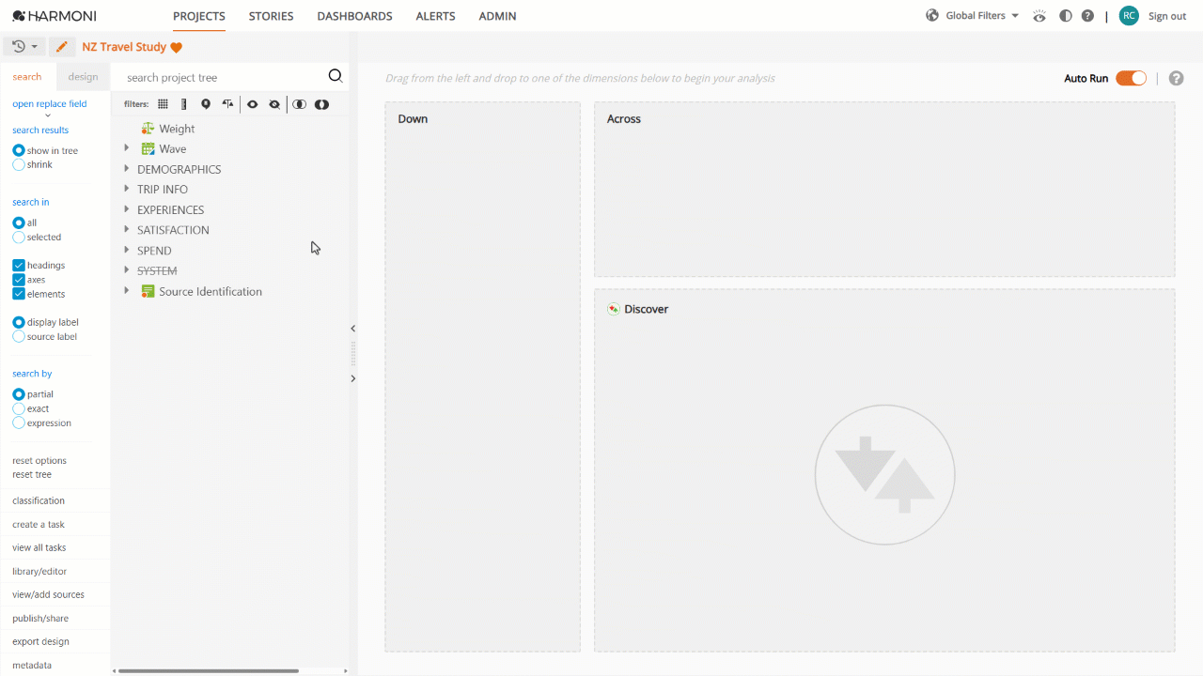The height and width of the screenshot is (676, 1203).
Task: Click the Discover icon in drop zone
Action: coord(614,309)
